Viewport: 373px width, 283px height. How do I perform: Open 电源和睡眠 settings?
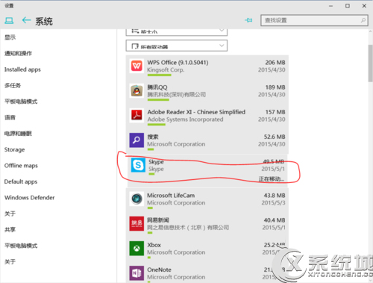18,134
